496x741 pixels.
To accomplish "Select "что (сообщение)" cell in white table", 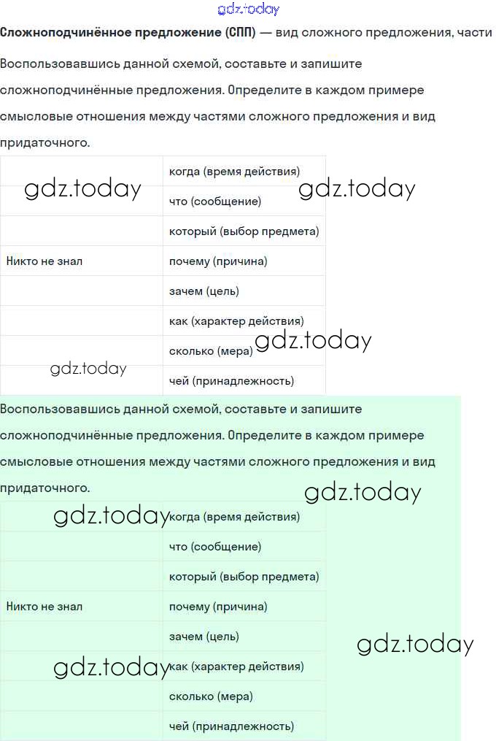I will point(214,201).
